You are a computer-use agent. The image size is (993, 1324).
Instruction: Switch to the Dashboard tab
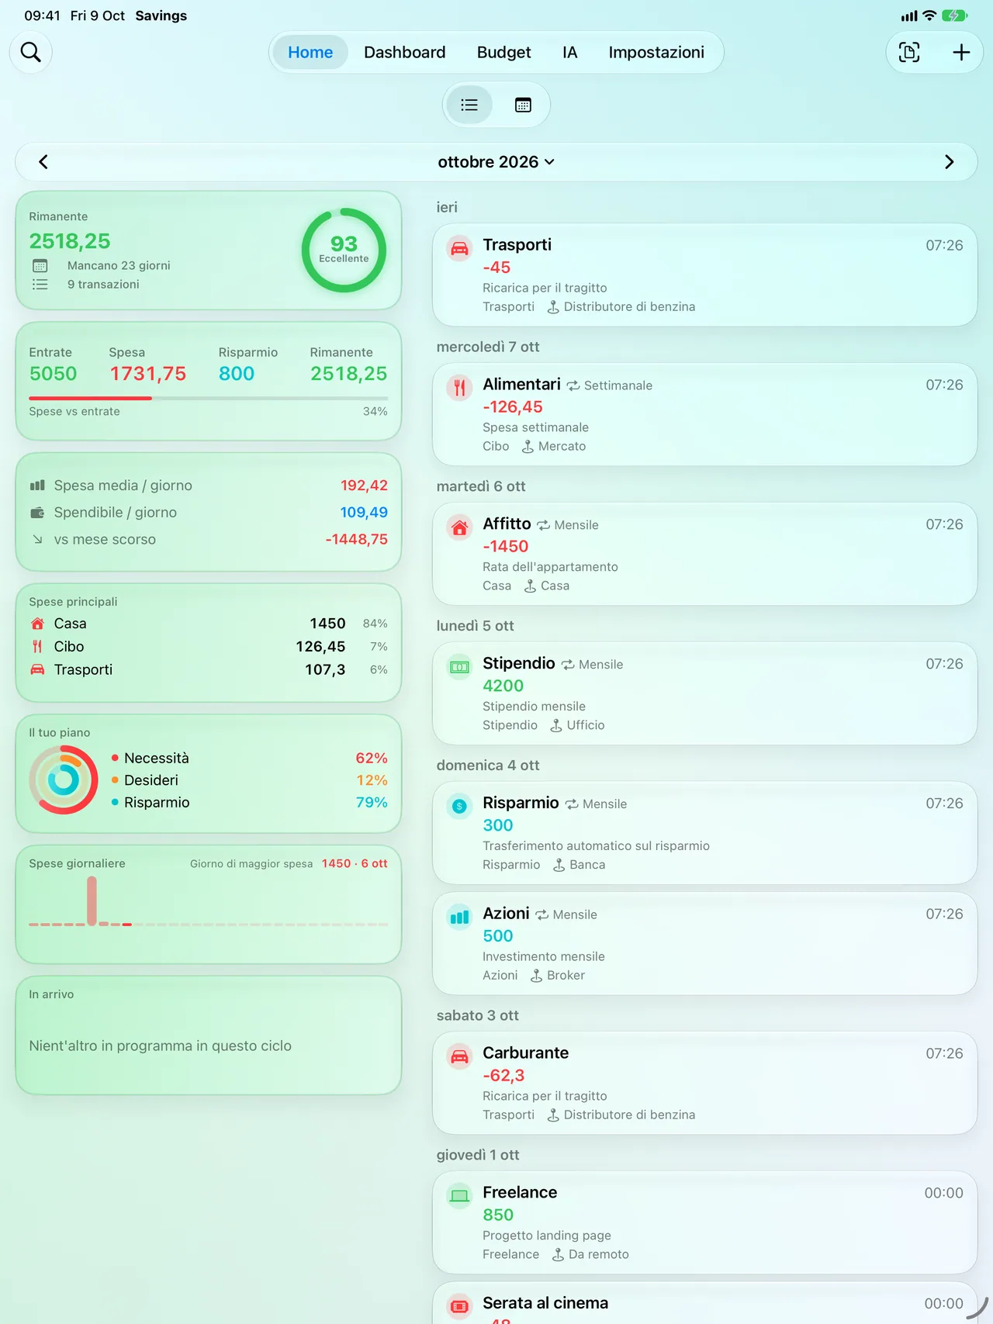click(405, 52)
